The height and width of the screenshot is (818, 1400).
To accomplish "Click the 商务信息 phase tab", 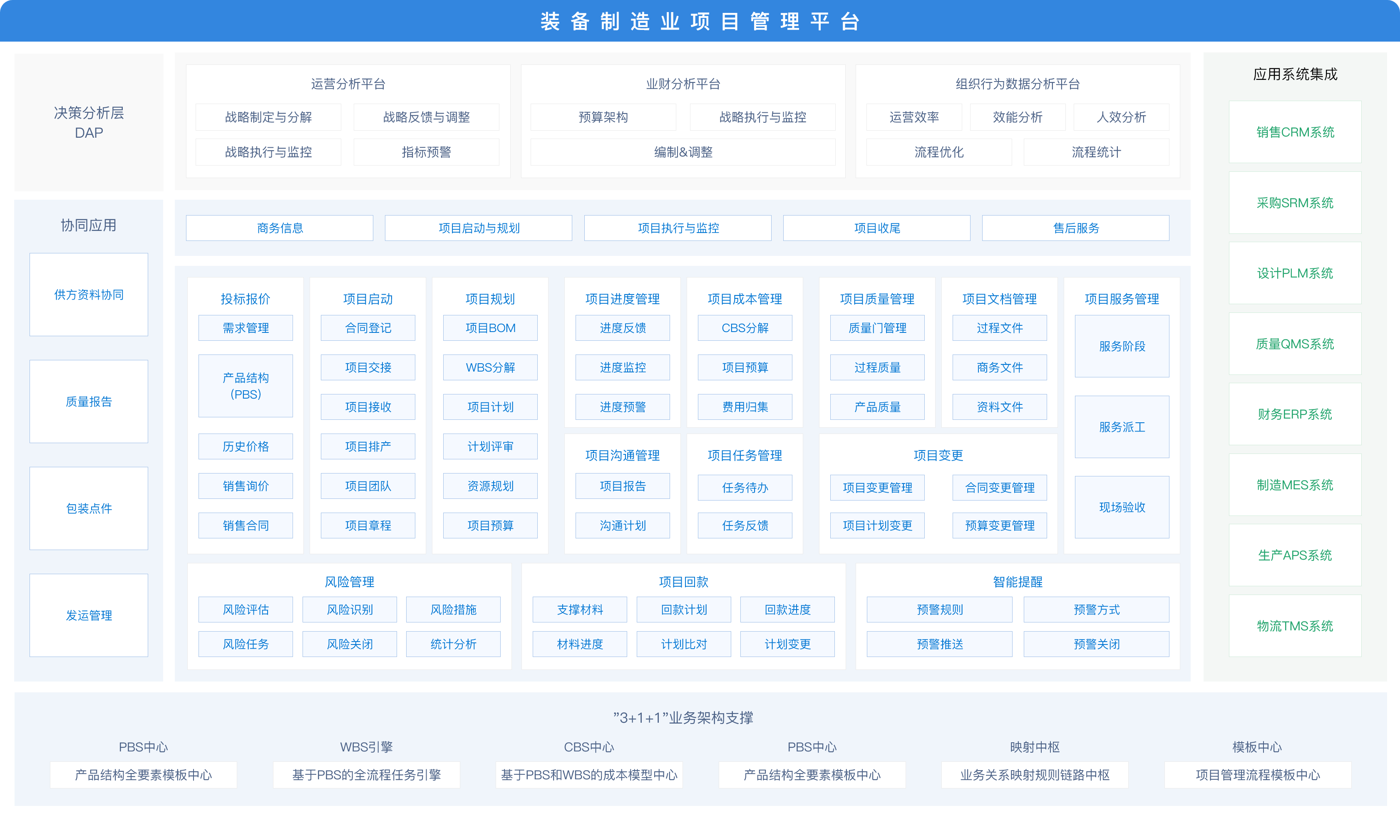I will [279, 228].
